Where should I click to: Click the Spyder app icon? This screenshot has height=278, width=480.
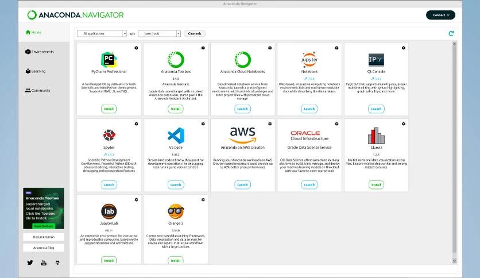[x=109, y=135]
